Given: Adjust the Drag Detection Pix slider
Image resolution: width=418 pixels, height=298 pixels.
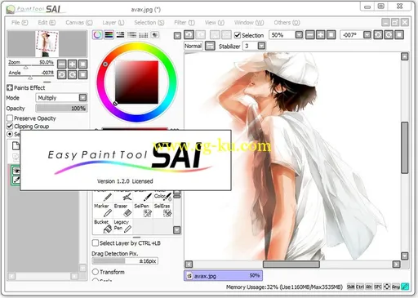Looking at the screenshot, I should 125,261.
